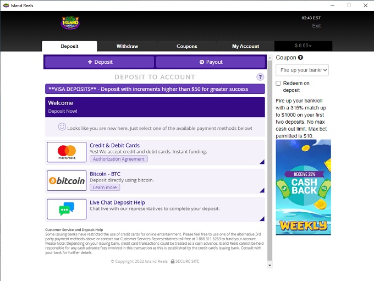The height and width of the screenshot is (281, 374).
Task: Click the Welcome Deposit Now header
Action: (155, 107)
